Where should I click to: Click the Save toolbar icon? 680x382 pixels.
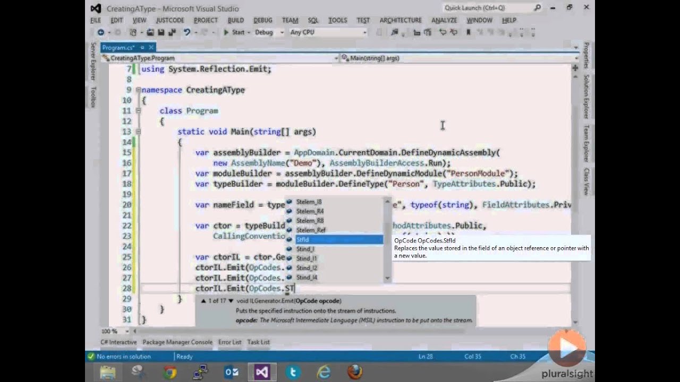(x=160, y=32)
